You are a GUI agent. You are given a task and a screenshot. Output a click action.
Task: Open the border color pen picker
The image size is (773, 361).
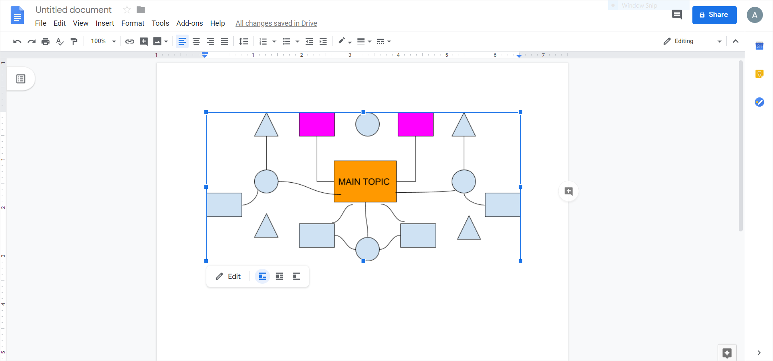pos(345,41)
